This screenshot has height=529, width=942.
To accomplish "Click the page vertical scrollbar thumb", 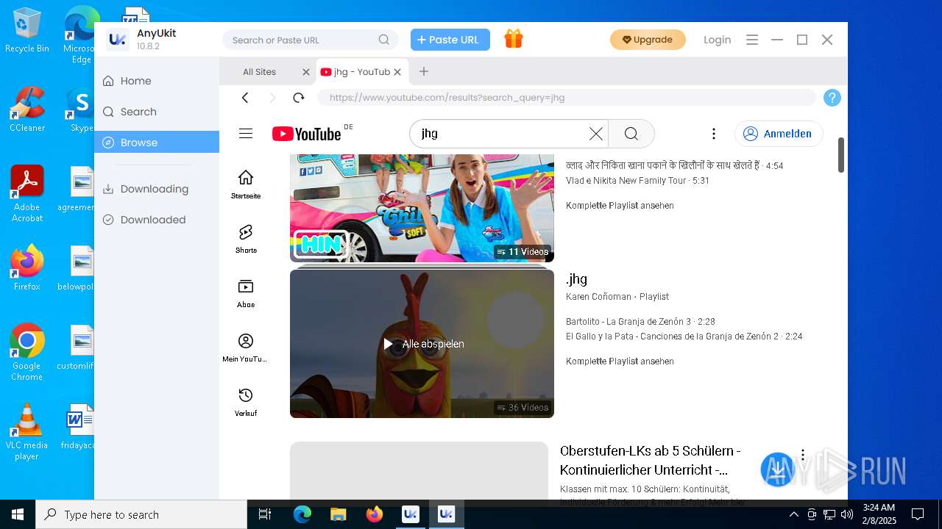I will [841, 154].
